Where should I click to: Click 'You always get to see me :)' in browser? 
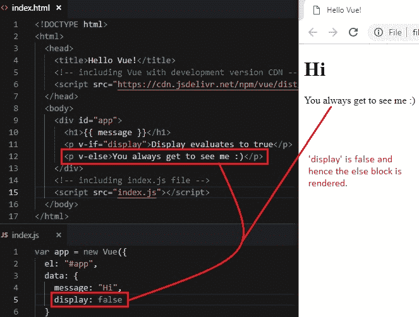[360, 100]
